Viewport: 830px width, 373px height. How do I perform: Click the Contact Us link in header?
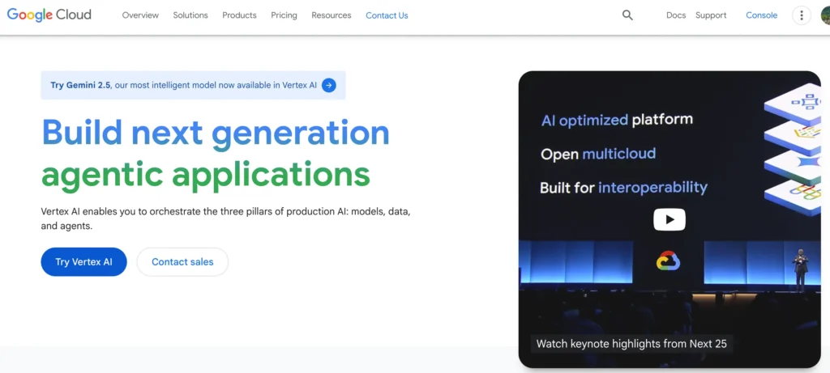387,15
